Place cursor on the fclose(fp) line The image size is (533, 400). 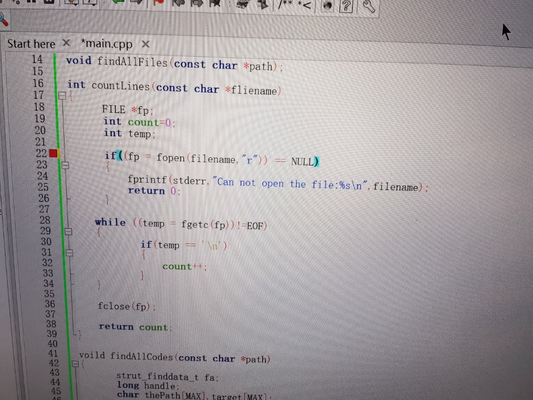point(125,307)
